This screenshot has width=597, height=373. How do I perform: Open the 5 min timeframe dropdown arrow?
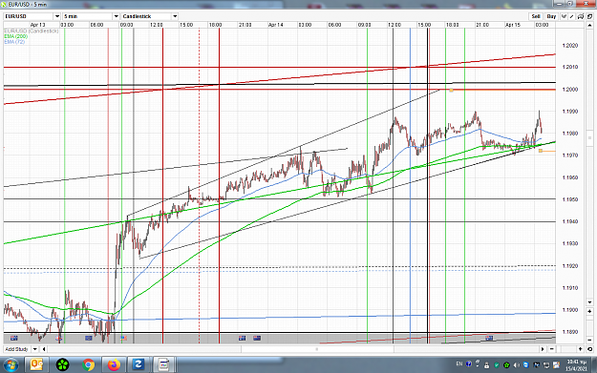click(117, 16)
